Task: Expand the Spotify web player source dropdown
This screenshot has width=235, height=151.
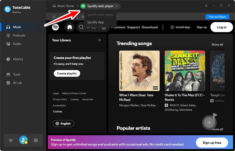Action: pyautogui.click(x=100, y=6)
